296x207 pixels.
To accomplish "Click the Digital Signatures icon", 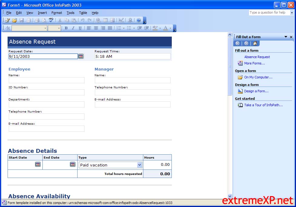I will pos(130,20).
